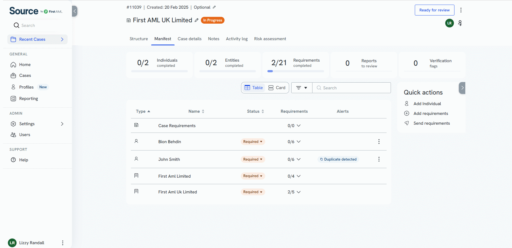Open the Notes tab
The width and height of the screenshot is (512, 248).
click(x=214, y=39)
